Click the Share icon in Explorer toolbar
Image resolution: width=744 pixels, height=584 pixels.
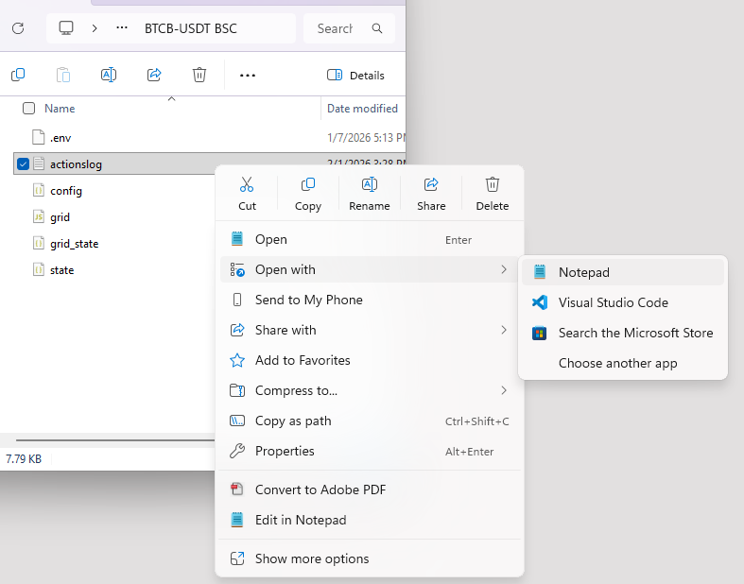click(154, 75)
